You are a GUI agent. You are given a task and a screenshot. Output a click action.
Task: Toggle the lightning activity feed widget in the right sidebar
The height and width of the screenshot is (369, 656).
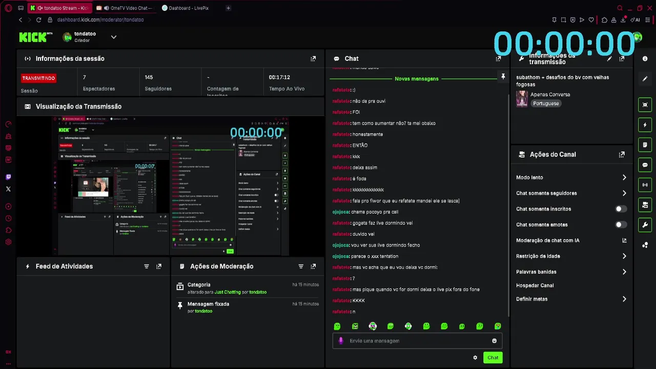645,125
